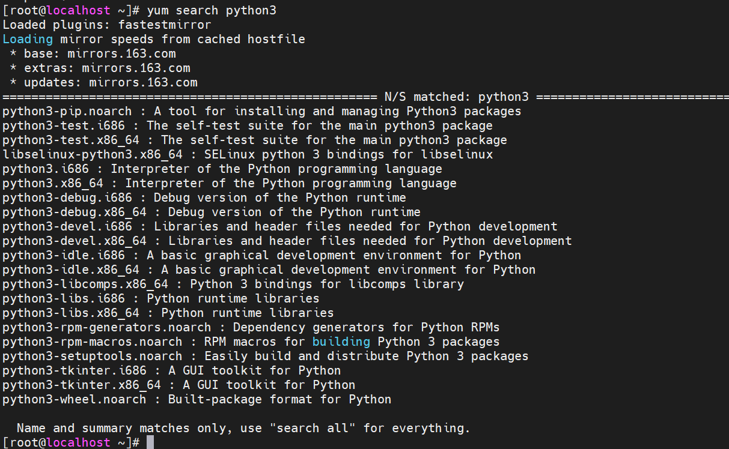The height and width of the screenshot is (449, 729).
Task: Click the highlighted cyan word "Loading"
Action: (28, 39)
